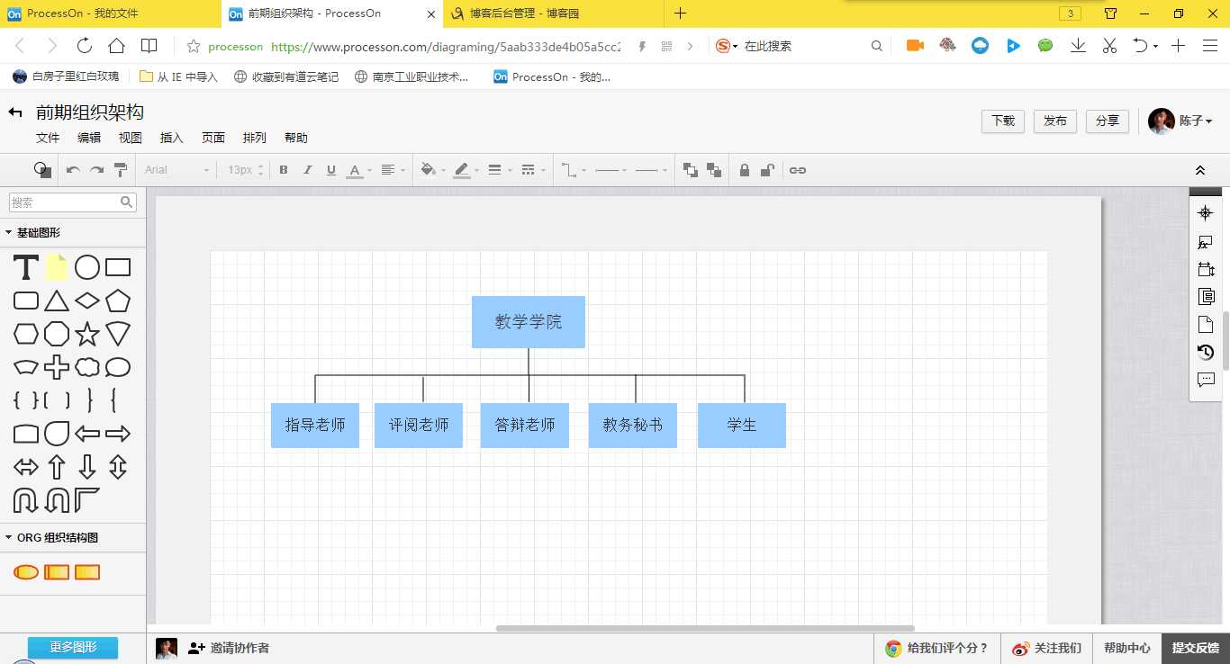
Task: Open text alignment options
Action: 392,170
